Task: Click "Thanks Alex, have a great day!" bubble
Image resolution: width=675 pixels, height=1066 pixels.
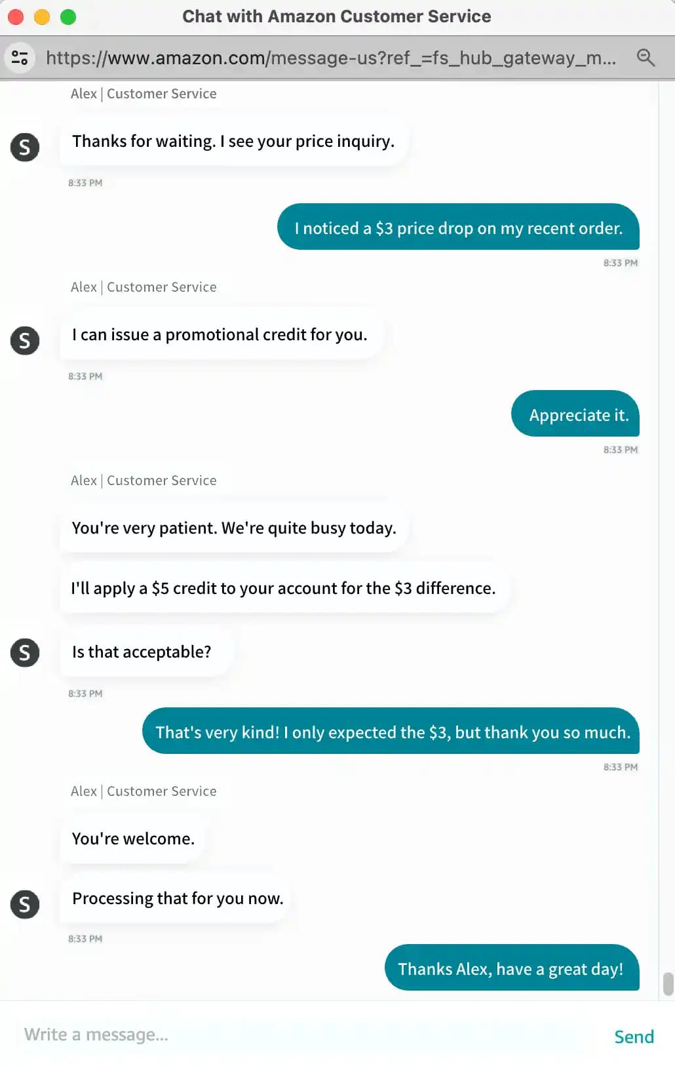Action: tap(511, 968)
